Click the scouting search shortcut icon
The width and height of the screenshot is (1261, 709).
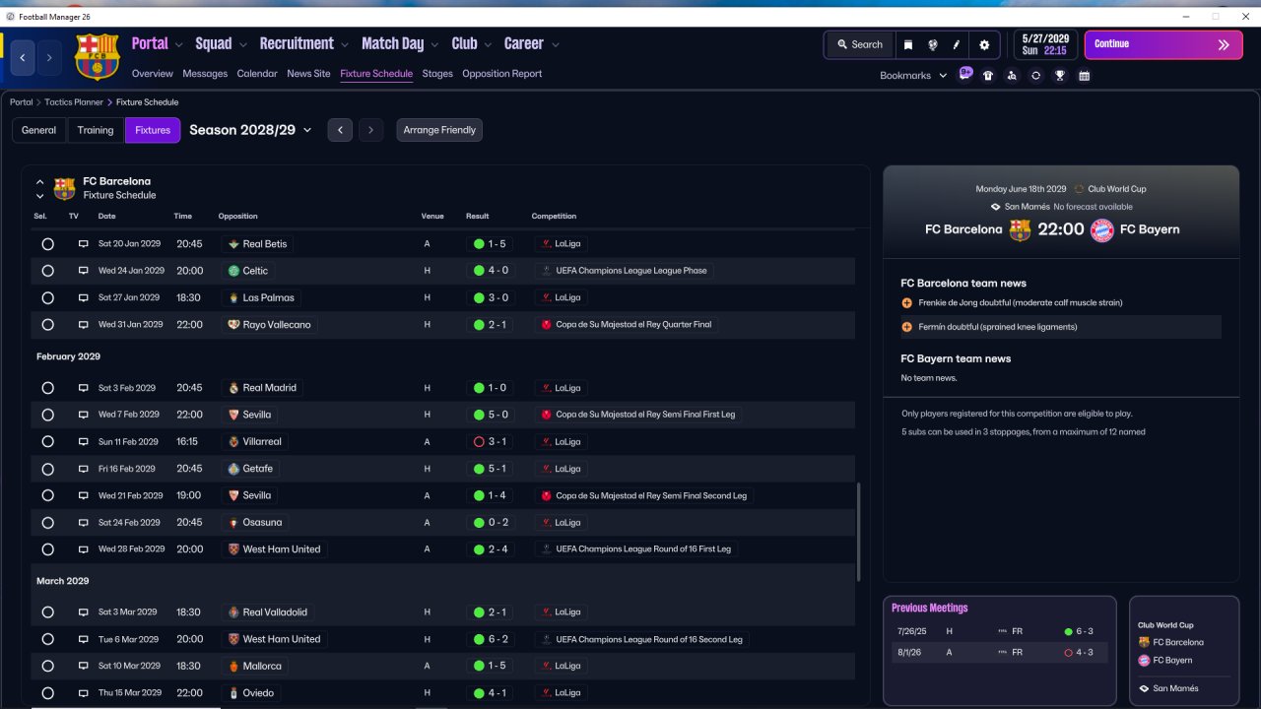click(1012, 75)
